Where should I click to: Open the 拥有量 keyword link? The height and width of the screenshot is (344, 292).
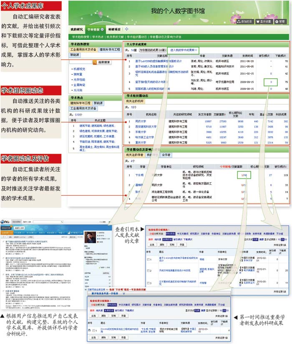coord(78,74)
